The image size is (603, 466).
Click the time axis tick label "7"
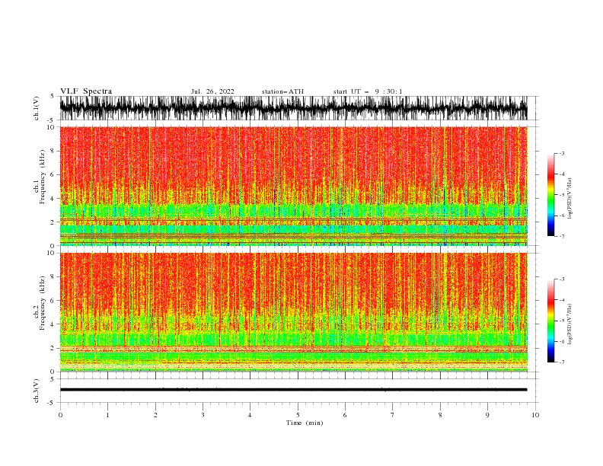(x=393, y=415)
